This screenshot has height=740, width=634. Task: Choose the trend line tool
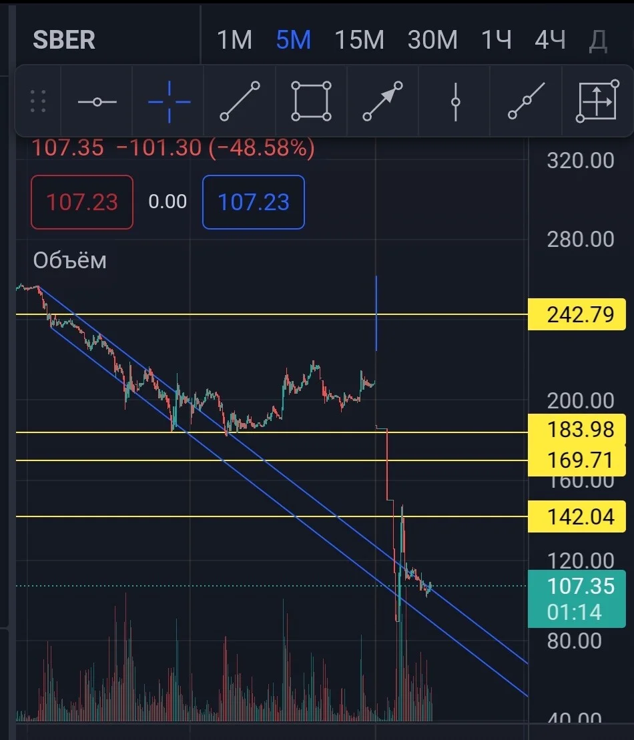[x=240, y=101]
